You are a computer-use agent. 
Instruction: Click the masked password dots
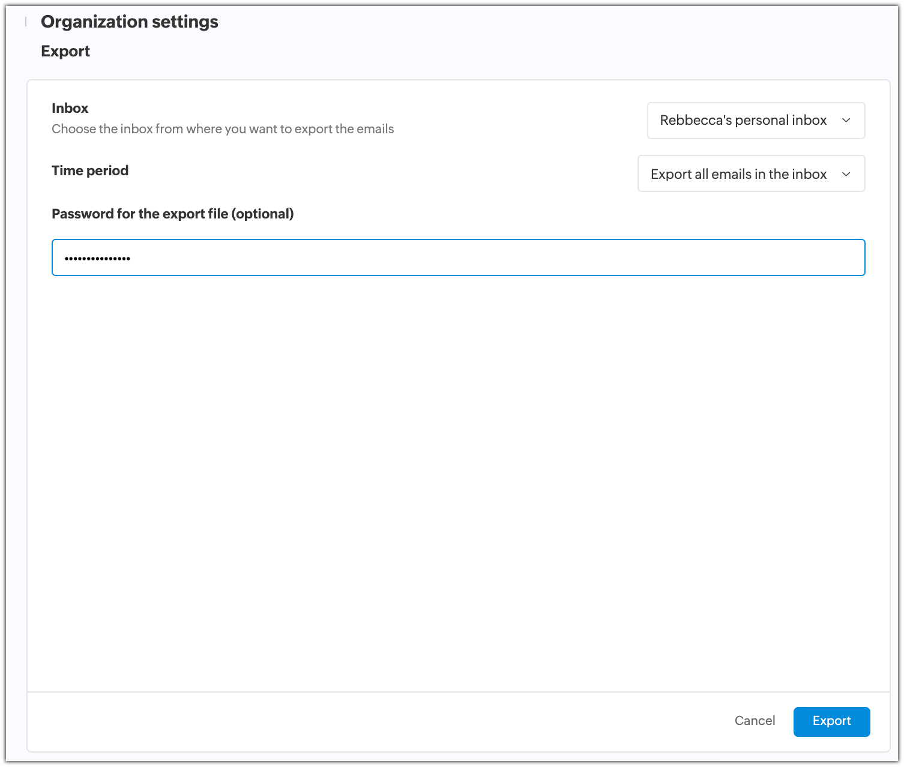97,259
